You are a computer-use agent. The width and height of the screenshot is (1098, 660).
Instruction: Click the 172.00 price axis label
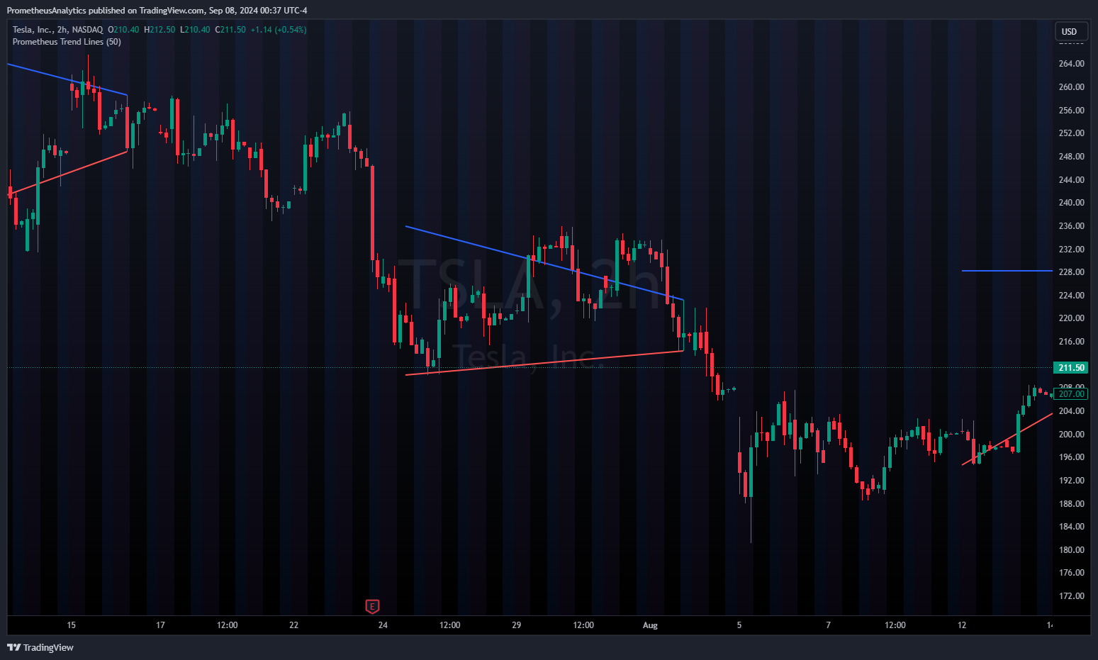(x=1071, y=596)
